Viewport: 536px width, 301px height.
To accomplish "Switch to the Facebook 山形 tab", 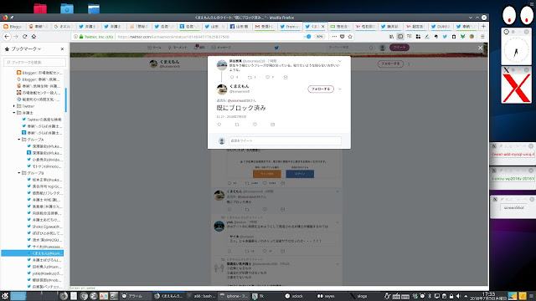I will pos(240,26).
